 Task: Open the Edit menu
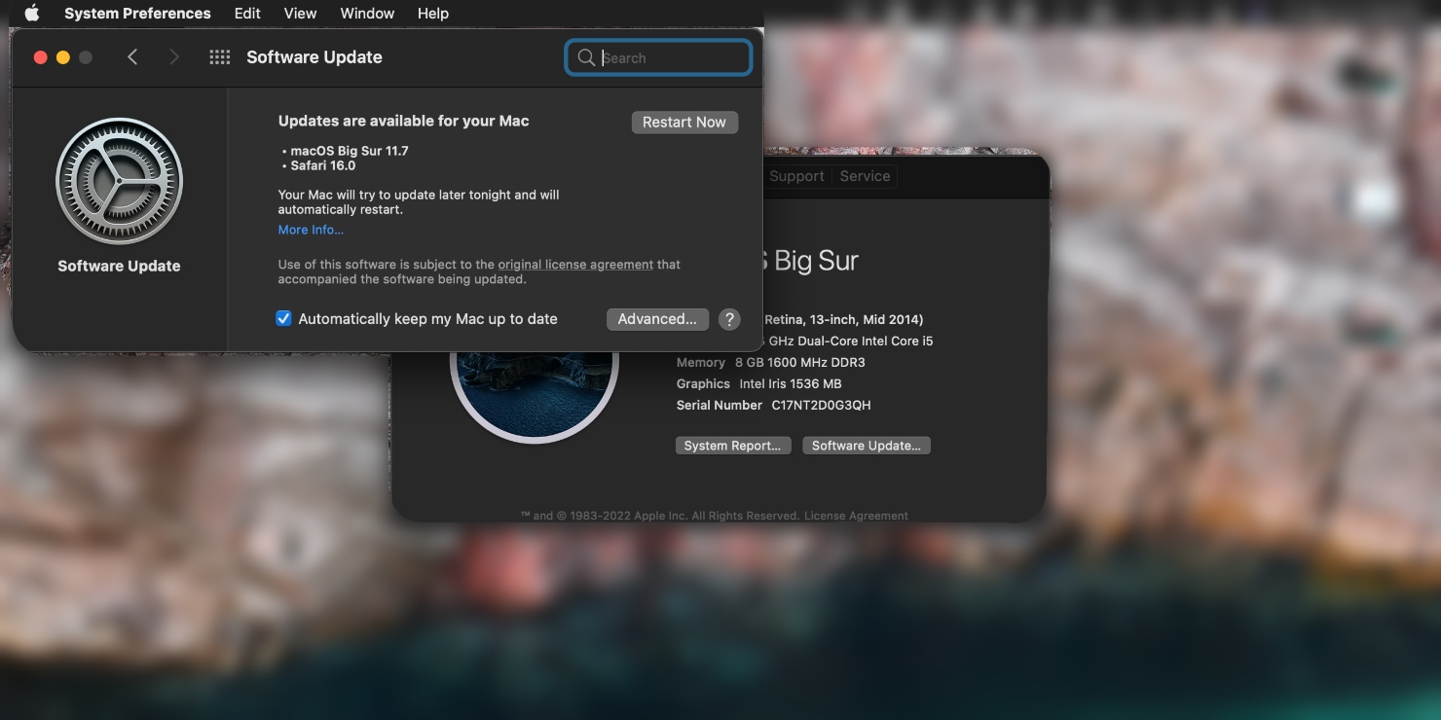click(247, 14)
